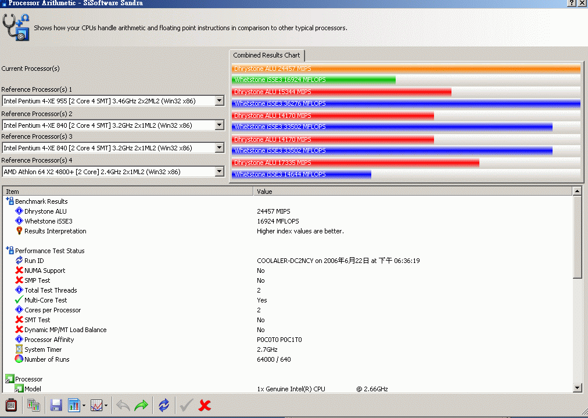Click the blue refresh arrows icon
The height and width of the screenshot is (418, 588).
pyautogui.click(x=164, y=405)
